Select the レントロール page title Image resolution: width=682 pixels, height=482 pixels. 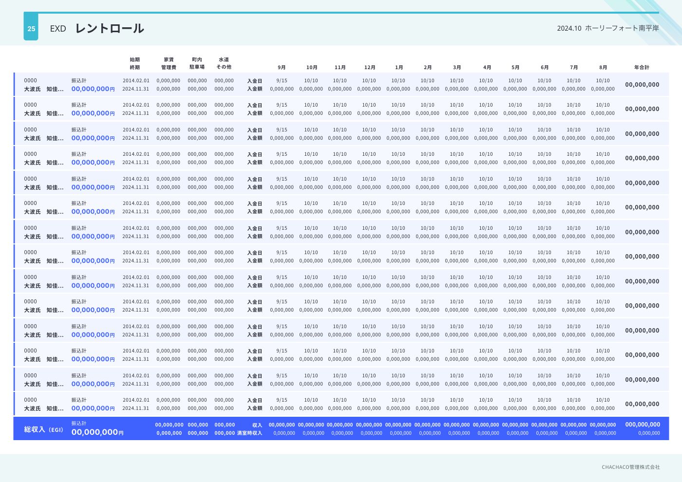click(110, 28)
